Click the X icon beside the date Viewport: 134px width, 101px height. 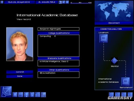[x=2, y=2]
